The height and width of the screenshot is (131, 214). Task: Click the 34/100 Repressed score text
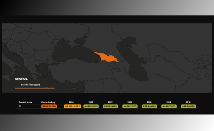pyautogui.click(x=30, y=85)
